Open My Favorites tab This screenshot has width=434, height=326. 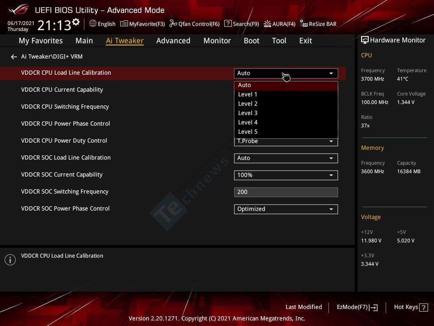point(41,41)
